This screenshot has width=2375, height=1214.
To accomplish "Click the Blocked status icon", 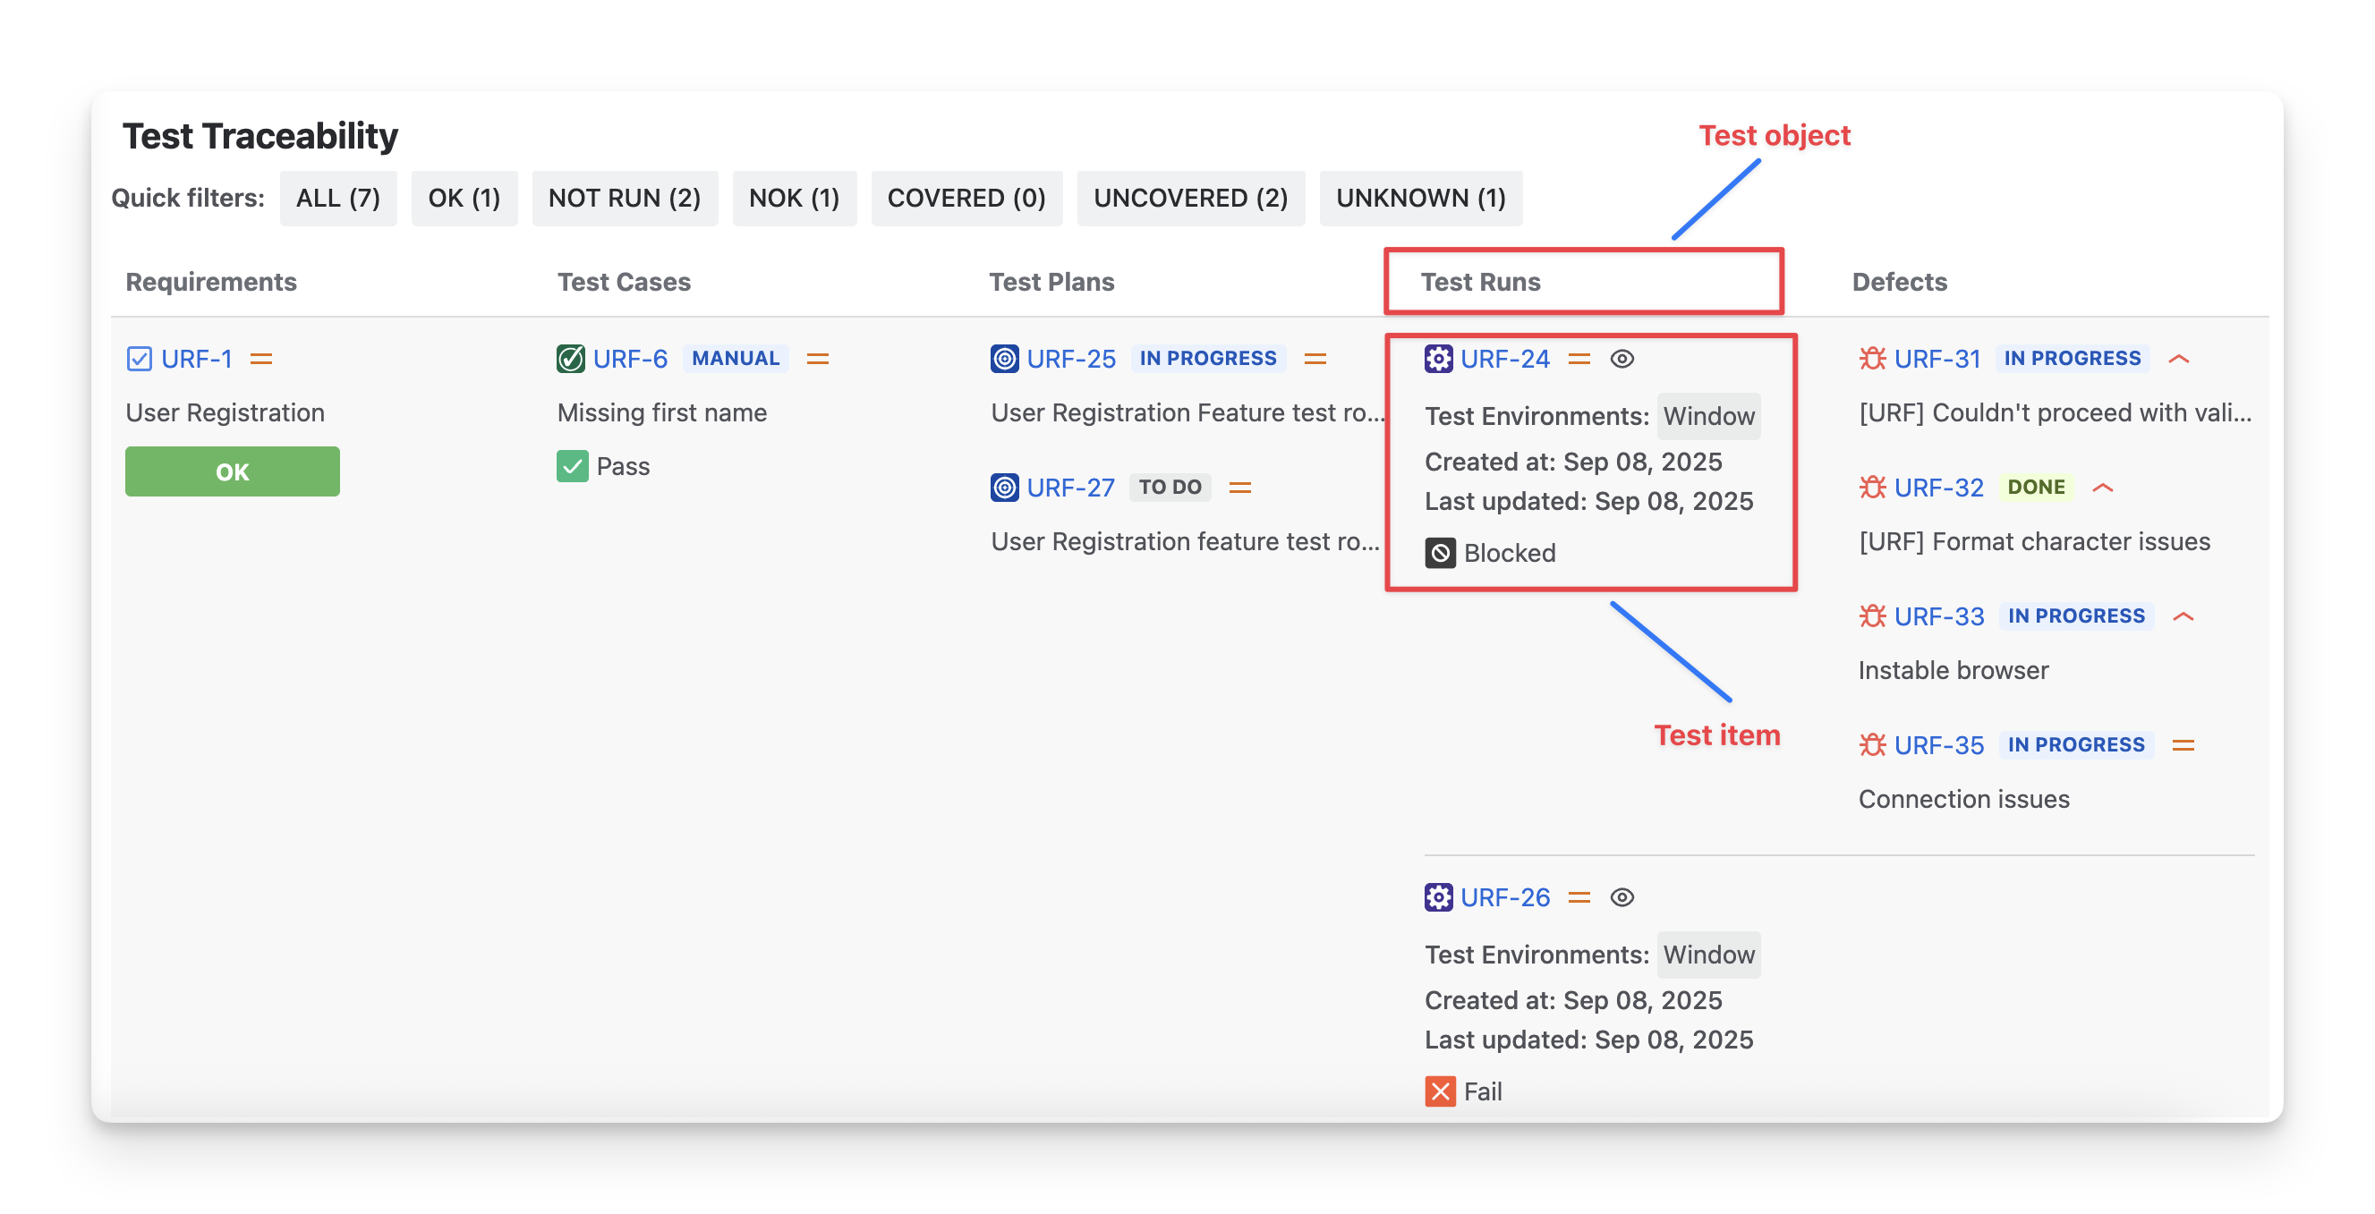I will [1440, 553].
